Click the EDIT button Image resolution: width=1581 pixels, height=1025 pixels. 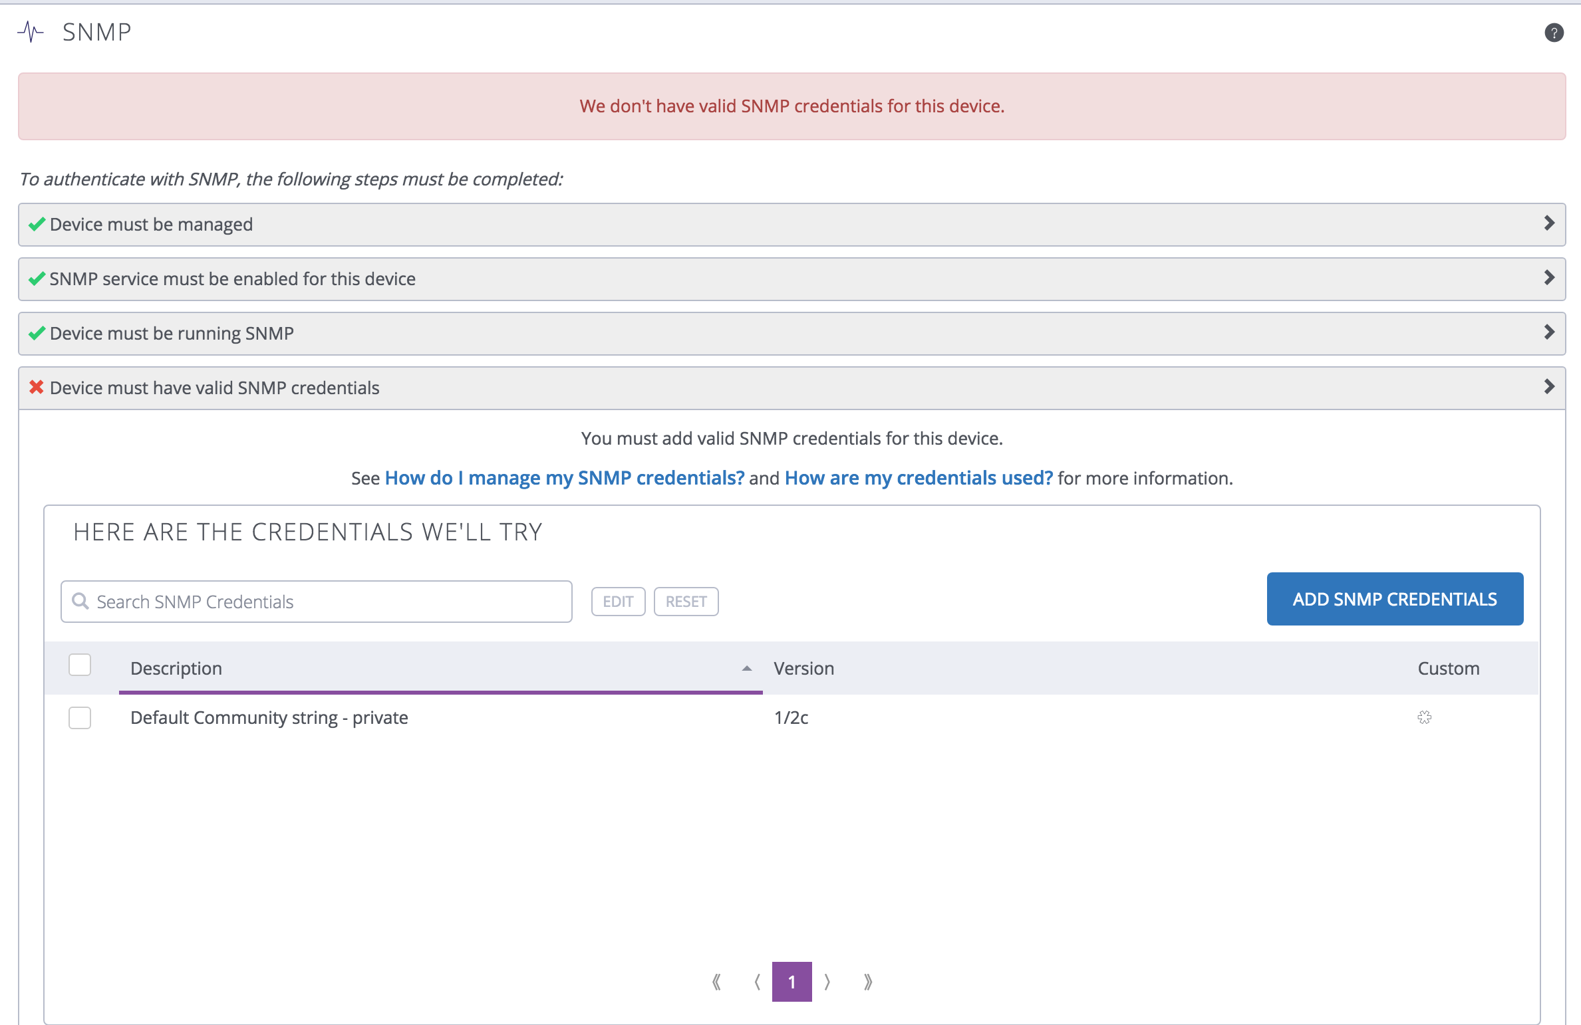click(x=618, y=601)
